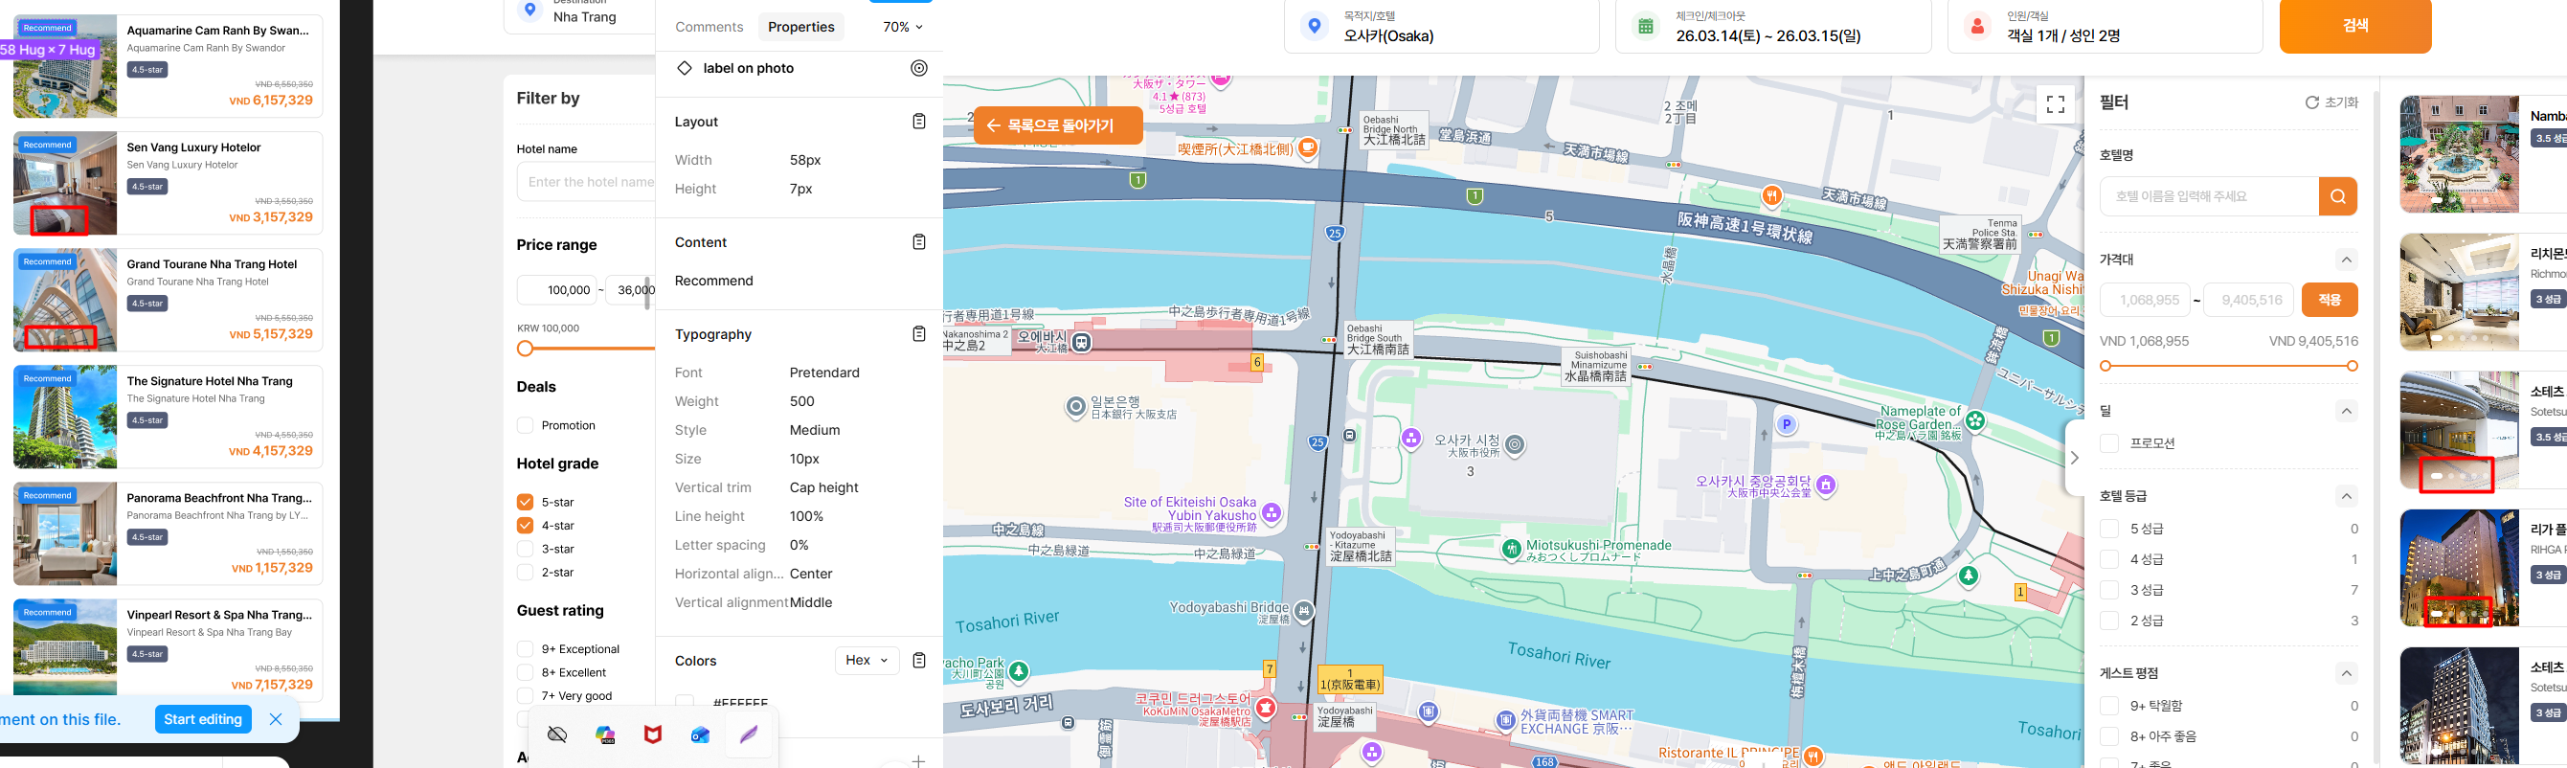This screenshot has height=768, width=2567.
Task: Click the purple feather icon in bottom toolbar
Action: [749, 734]
